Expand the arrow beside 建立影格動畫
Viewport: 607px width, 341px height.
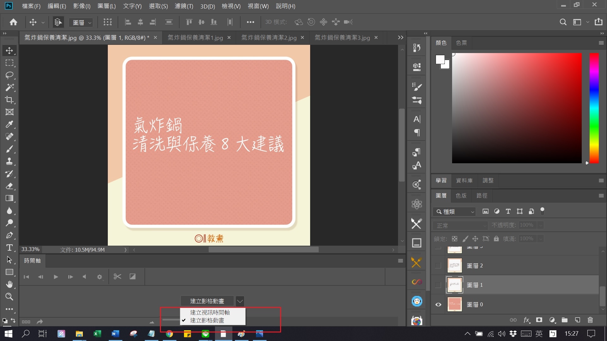(x=240, y=301)
